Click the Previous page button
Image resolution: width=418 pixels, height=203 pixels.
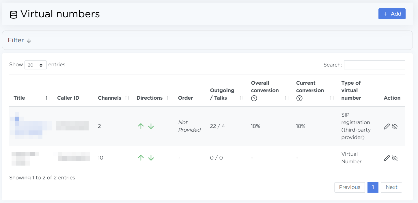(349, 187)
